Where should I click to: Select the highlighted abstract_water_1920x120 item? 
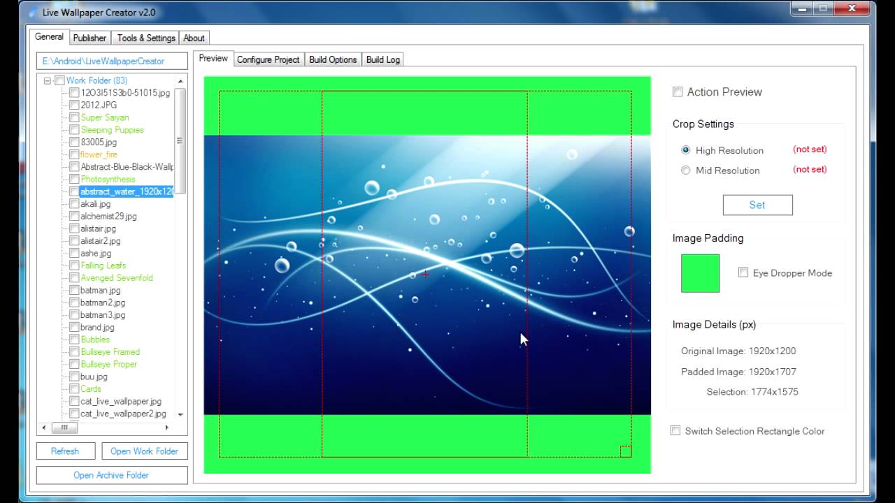(x=127, y=191)
